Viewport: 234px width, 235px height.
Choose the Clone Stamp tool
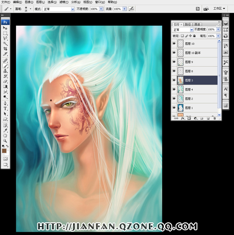coord(5,71)
